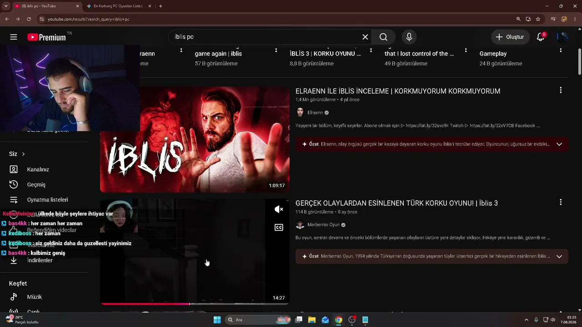Open the ELRAENN İLE İBLİS İNCELEME title
The width and height of the screenshot is (582, 327).
(x=398, y=91)
